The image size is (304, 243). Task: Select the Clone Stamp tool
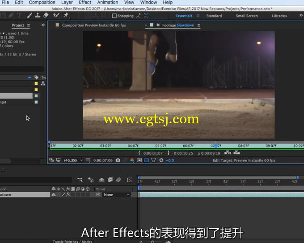point(38,15)
